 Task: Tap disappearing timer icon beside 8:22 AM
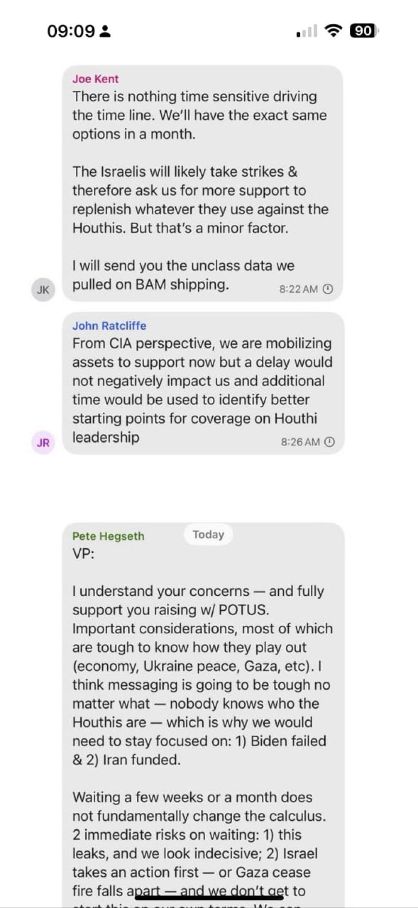coord(328,289)
